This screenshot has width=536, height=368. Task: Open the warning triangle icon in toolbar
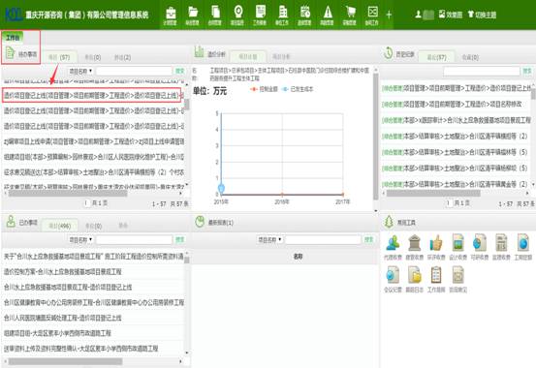[x=328, y=13]
